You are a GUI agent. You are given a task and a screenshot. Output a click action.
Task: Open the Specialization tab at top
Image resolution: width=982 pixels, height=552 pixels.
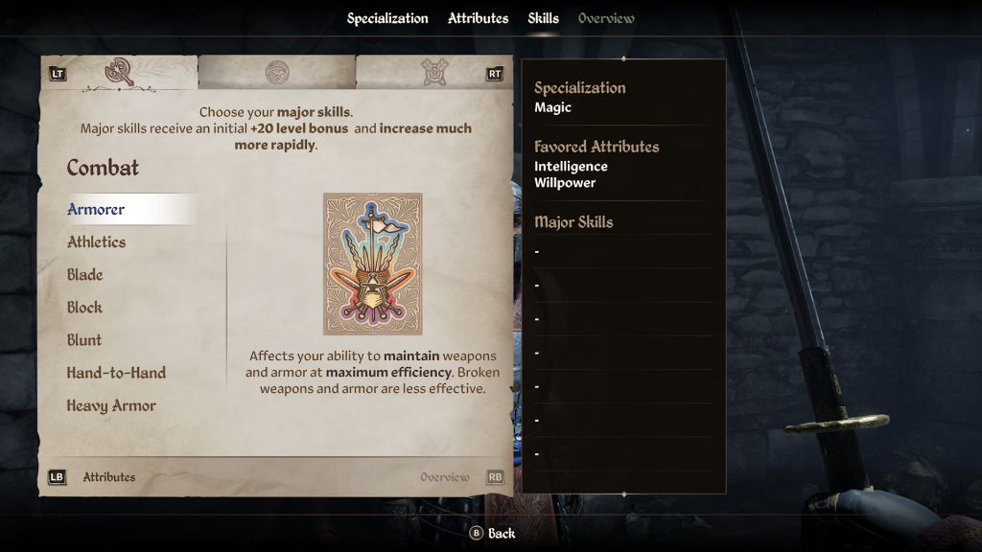pos(387,19)
